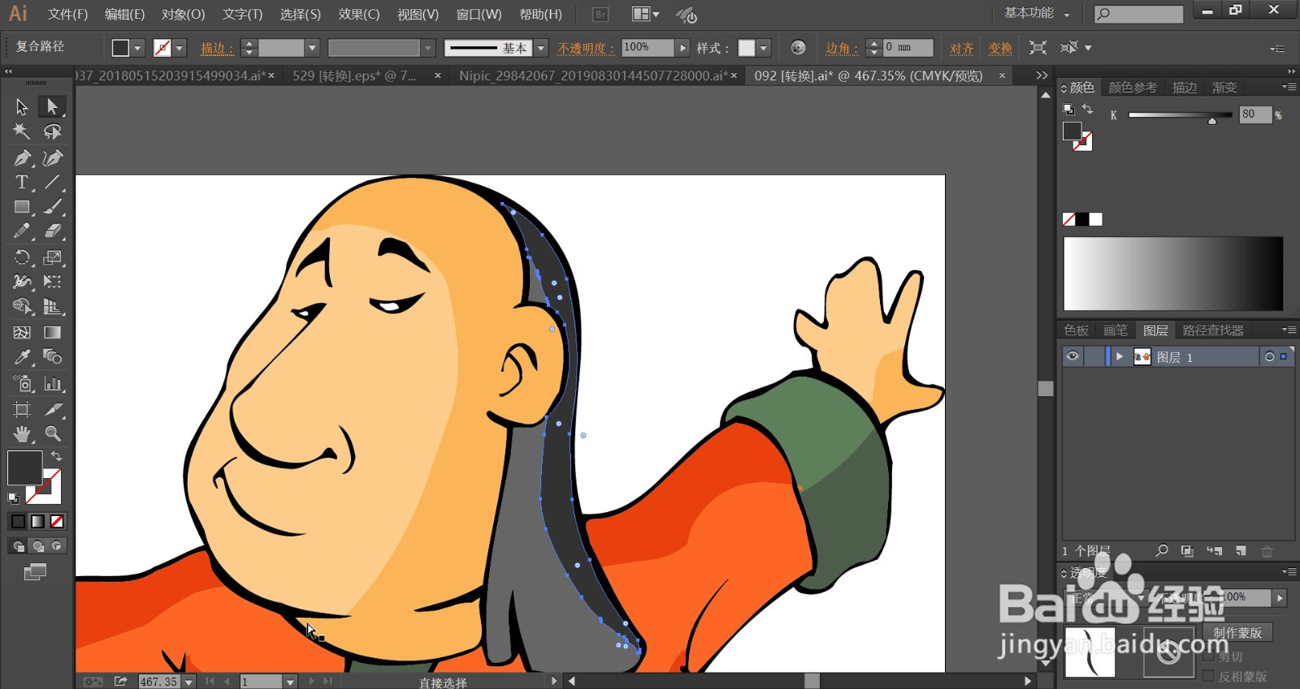The width and height of the screenshot is (1300, 689).
Task: Create a new layer in Layers panel
Action: pos(1241,551)
